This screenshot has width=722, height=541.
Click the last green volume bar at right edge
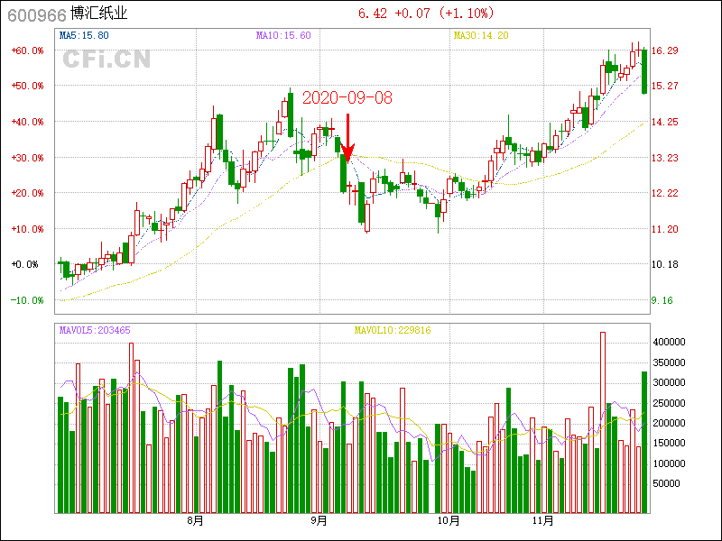644,442
